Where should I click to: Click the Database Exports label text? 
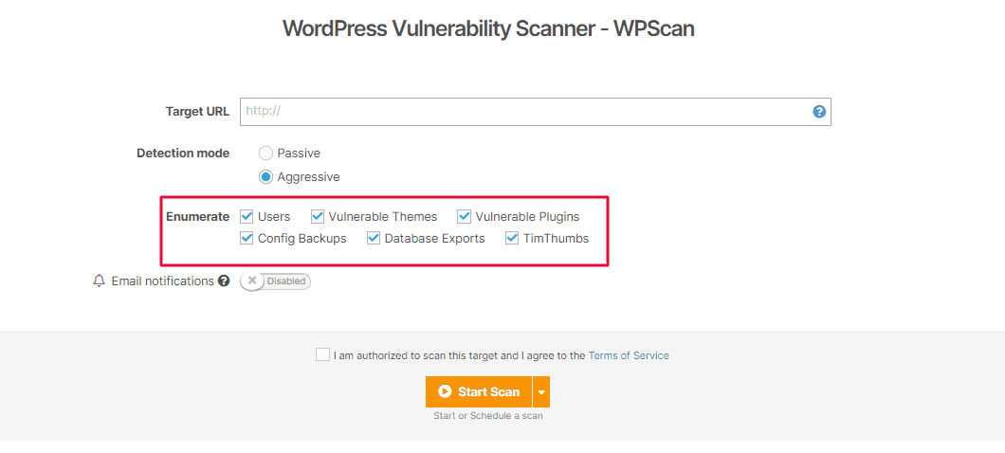[434, 239]
